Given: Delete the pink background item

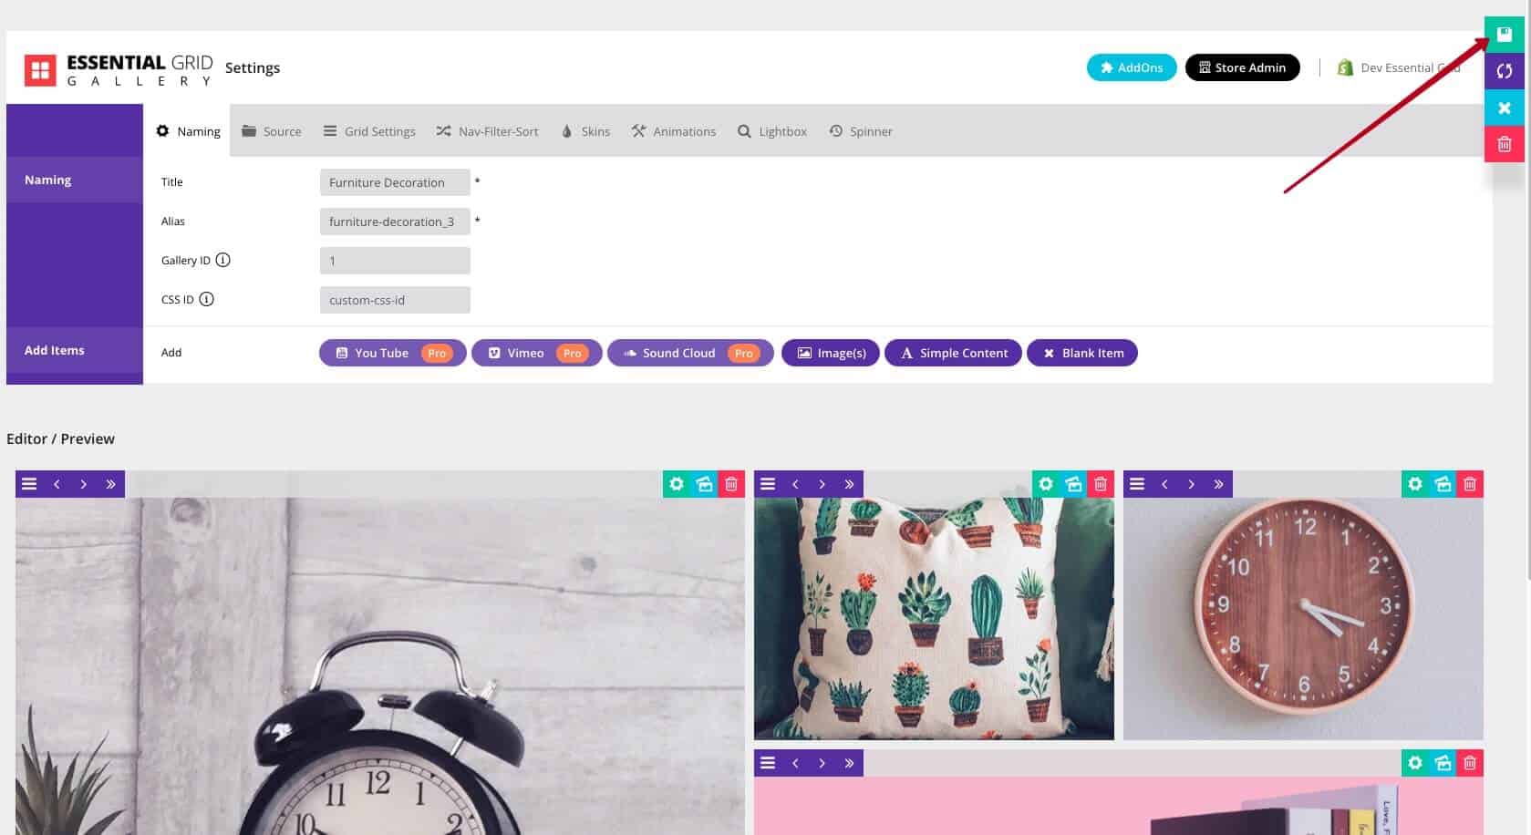Looking at the screenshot, I should 1470,763.
